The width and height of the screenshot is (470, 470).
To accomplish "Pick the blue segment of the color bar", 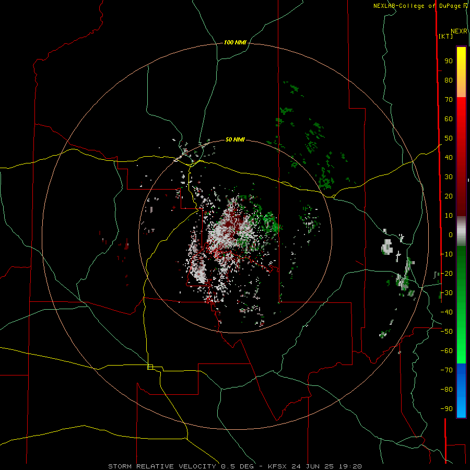I will click(x=461, y=391).
